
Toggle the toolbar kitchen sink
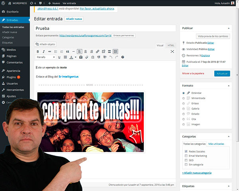(116, 52)
